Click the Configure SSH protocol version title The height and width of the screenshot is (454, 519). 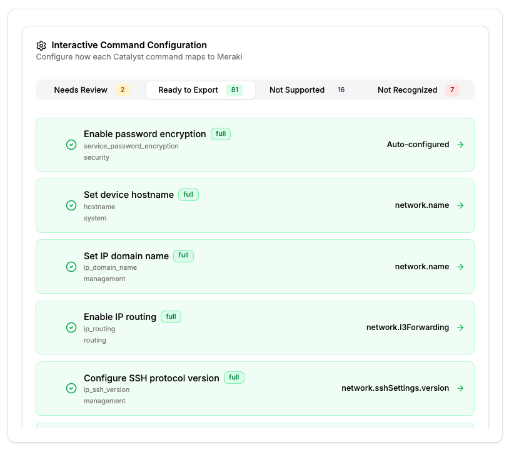[x=151, y=378]
